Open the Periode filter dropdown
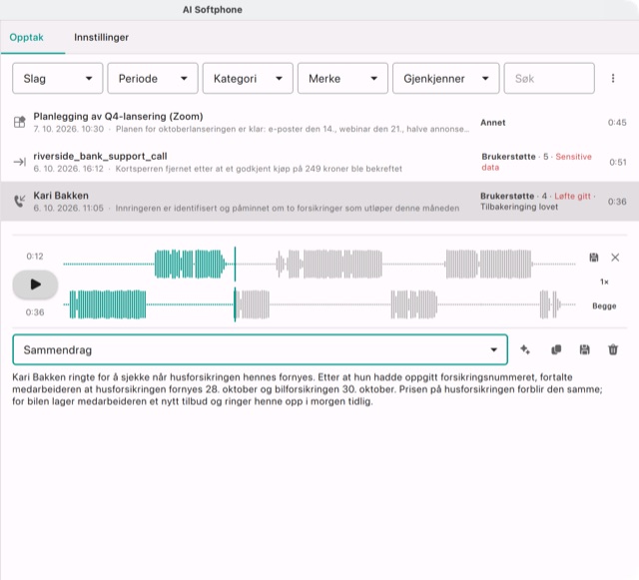This screenshot has height=580, width=639. 153,78
